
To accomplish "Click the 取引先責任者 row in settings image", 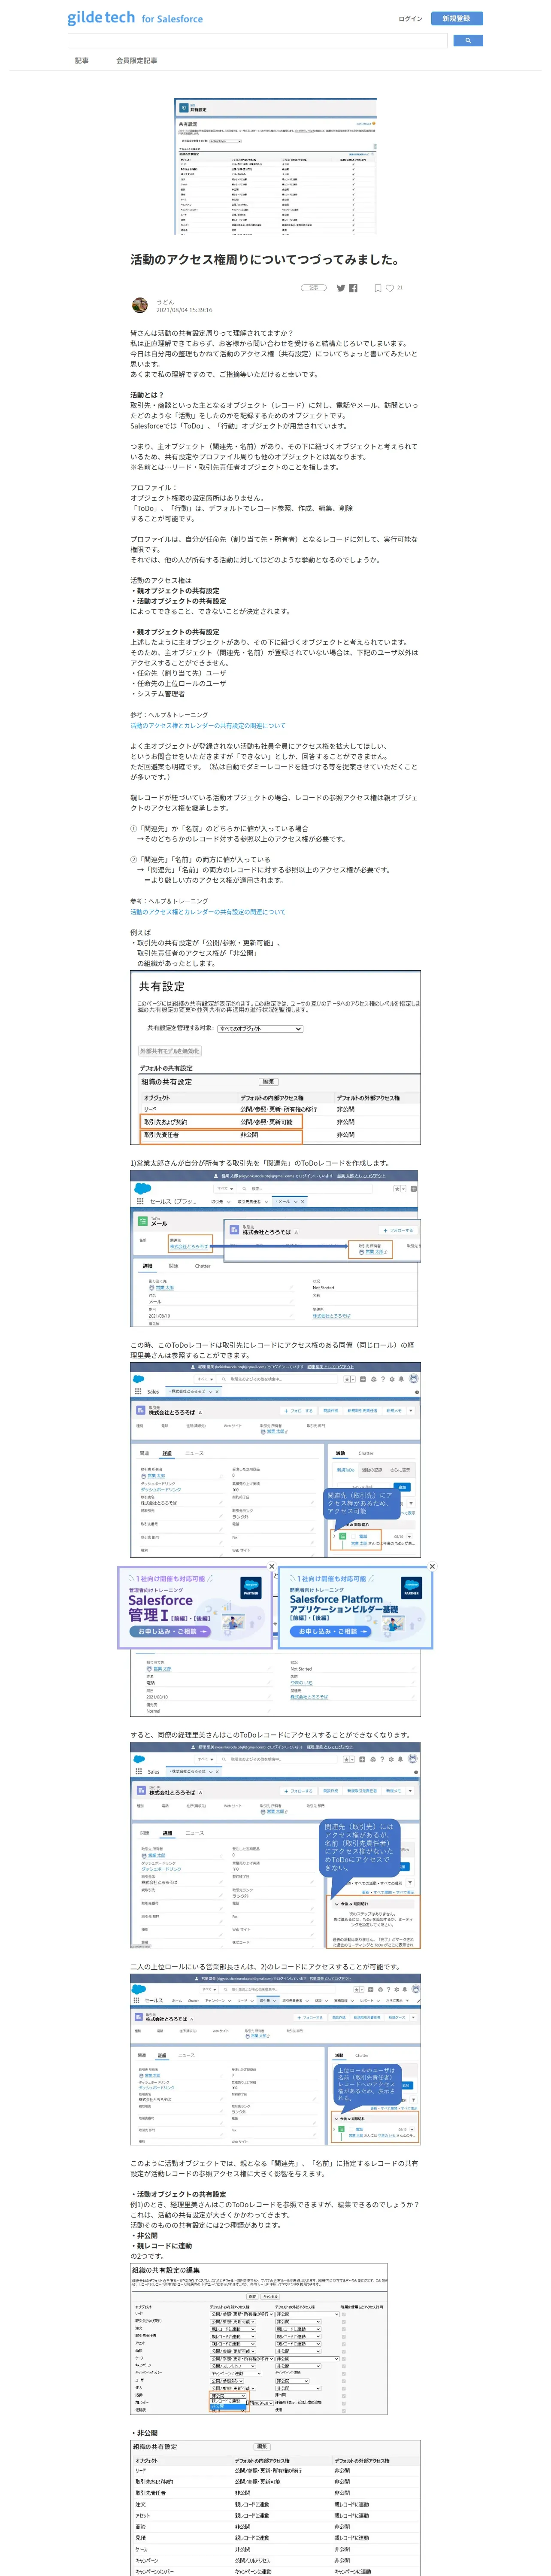I will pos(220,1135).
